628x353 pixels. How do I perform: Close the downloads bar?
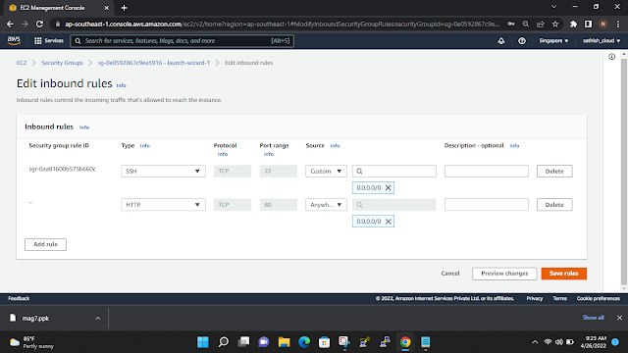619,318
